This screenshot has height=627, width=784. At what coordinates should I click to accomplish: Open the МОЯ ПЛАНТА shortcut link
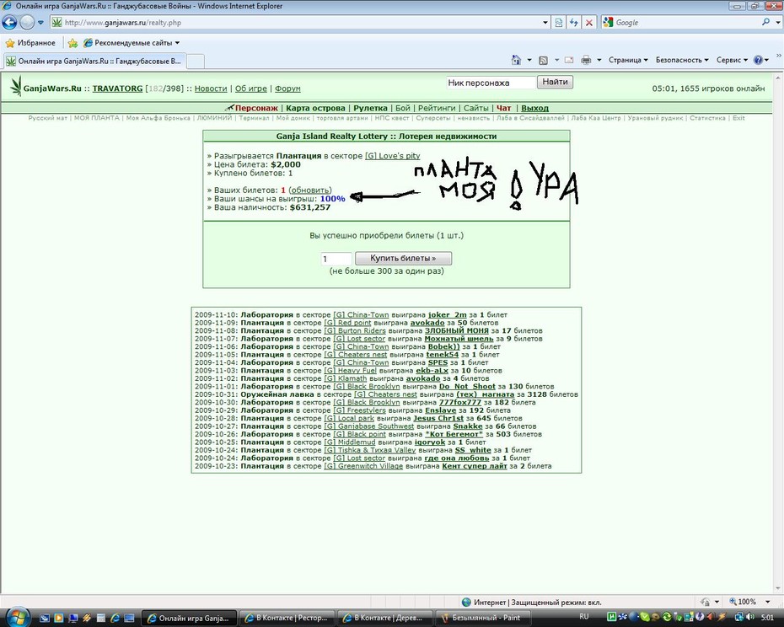[96, 118]
